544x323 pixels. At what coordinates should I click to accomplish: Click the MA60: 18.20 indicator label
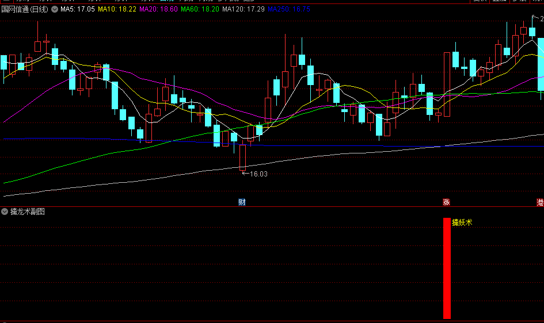tap(200, 9)
